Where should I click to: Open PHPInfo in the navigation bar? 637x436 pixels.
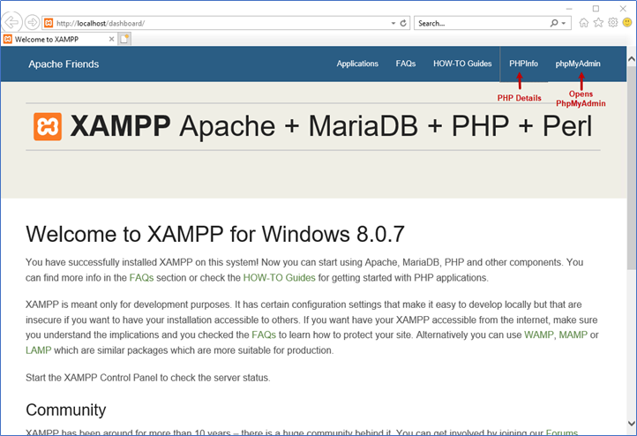(x=524, y=64)
